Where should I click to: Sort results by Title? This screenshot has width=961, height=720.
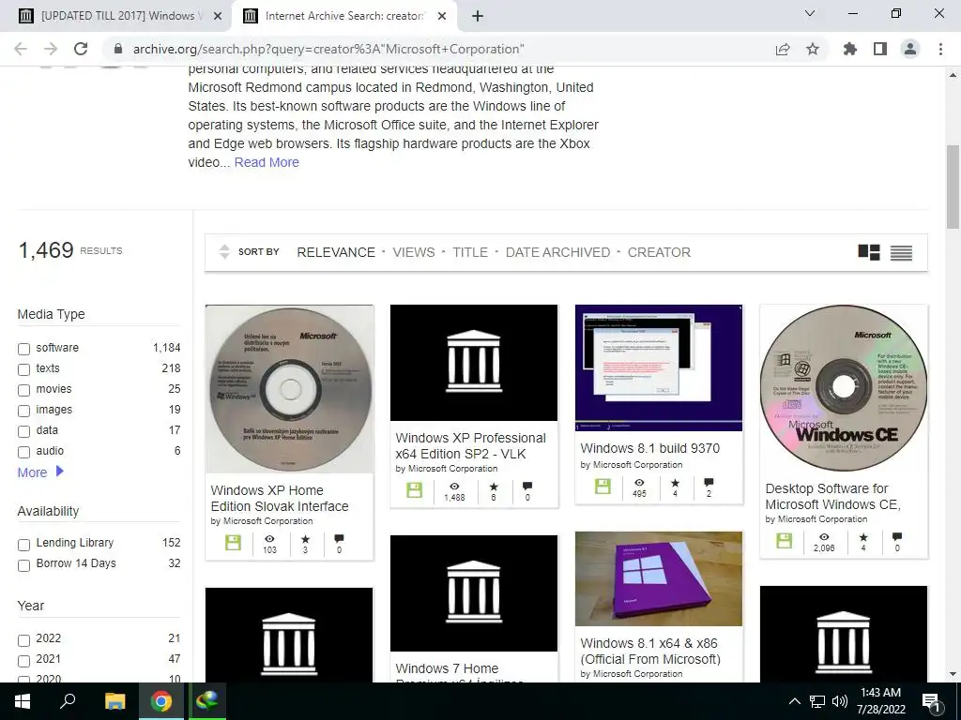pyautogui.click(x=470, y=252)
